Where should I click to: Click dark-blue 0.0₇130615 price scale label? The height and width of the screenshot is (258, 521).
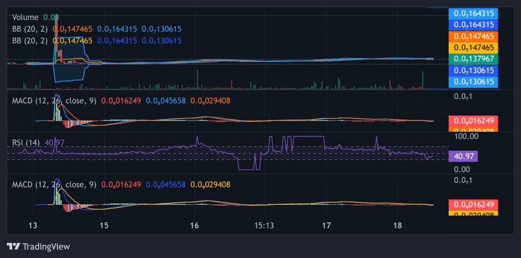[x=474, y=70]
